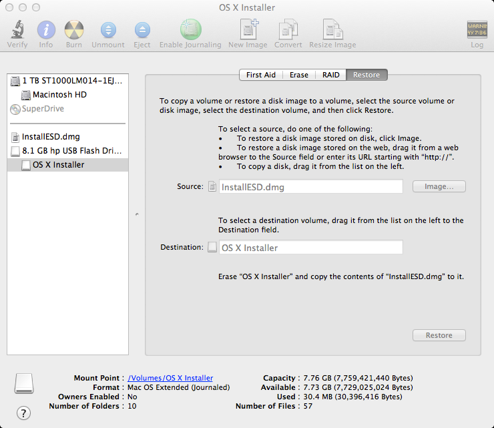Click the help question mark button
Viewport: 494px width, 428px height.
click(23, 413)
